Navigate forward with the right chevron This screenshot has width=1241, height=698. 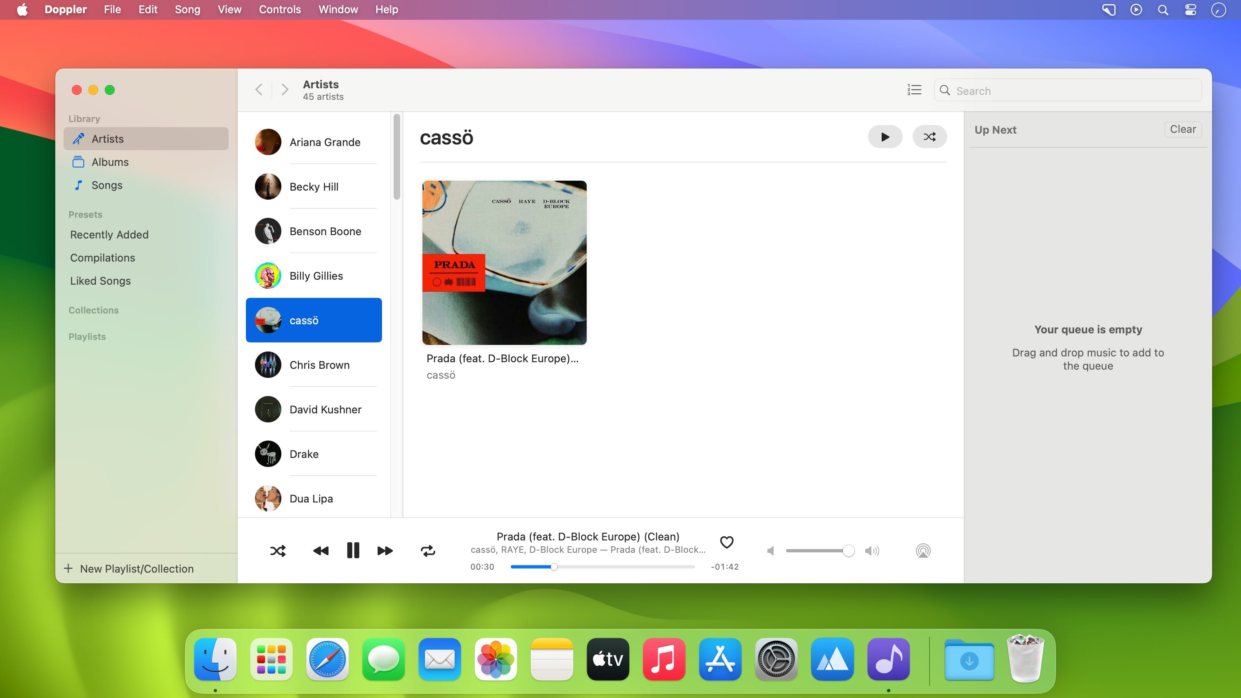285,90
